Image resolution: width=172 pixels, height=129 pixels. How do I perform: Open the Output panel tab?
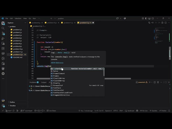click(44, 82)
